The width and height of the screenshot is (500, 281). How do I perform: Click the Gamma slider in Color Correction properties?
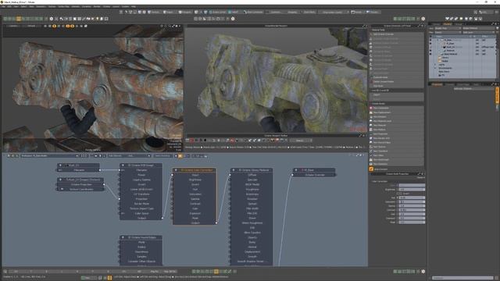pos(412,206)
